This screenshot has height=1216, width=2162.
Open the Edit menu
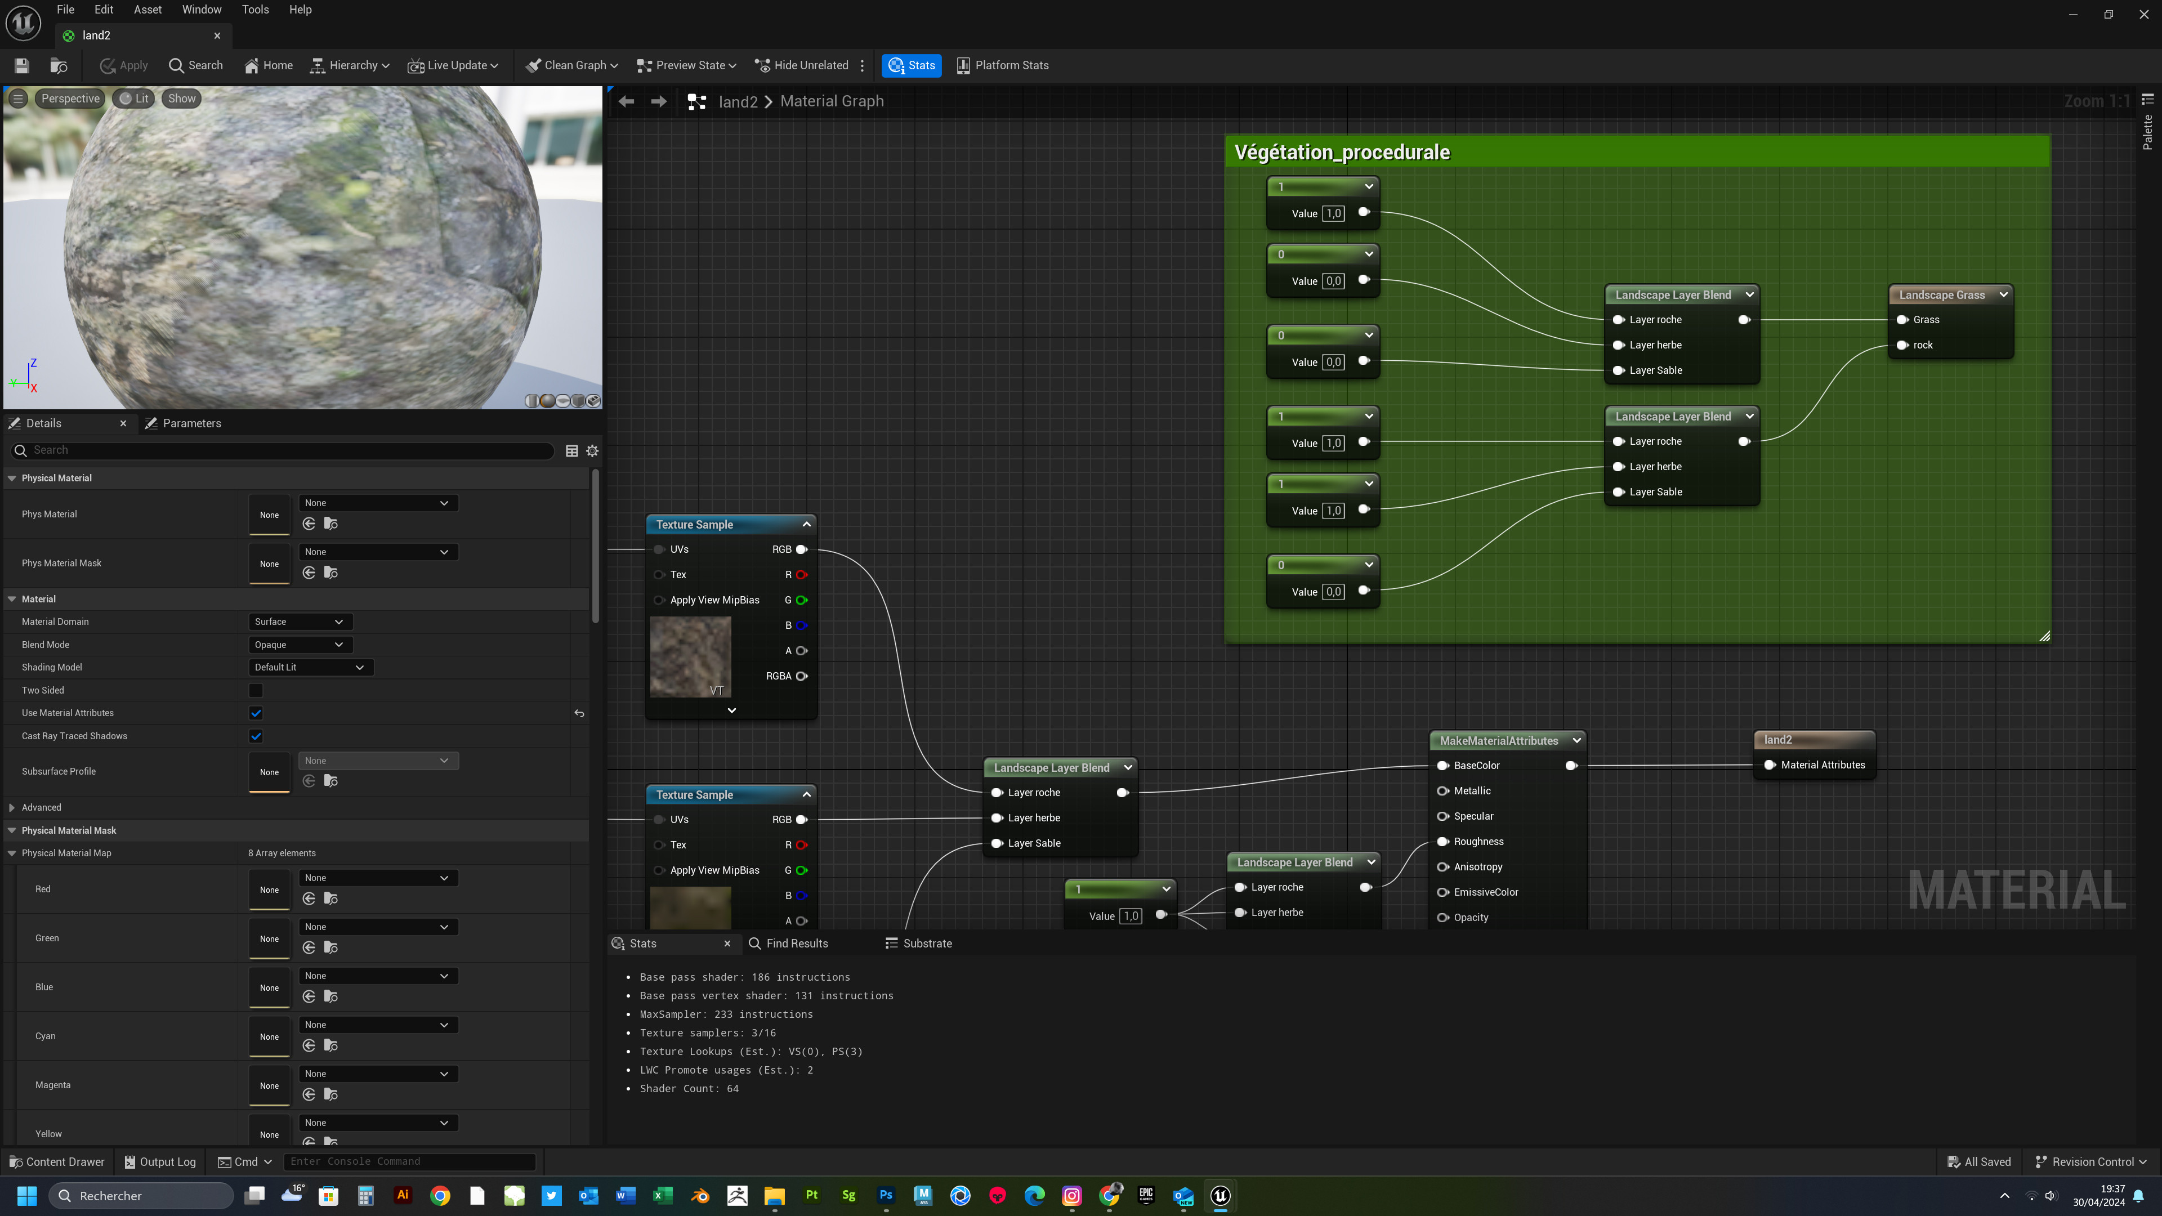tap(104, 9)
